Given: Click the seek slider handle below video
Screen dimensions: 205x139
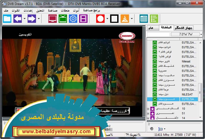Looking at the screenshot, I should [4, 123].
